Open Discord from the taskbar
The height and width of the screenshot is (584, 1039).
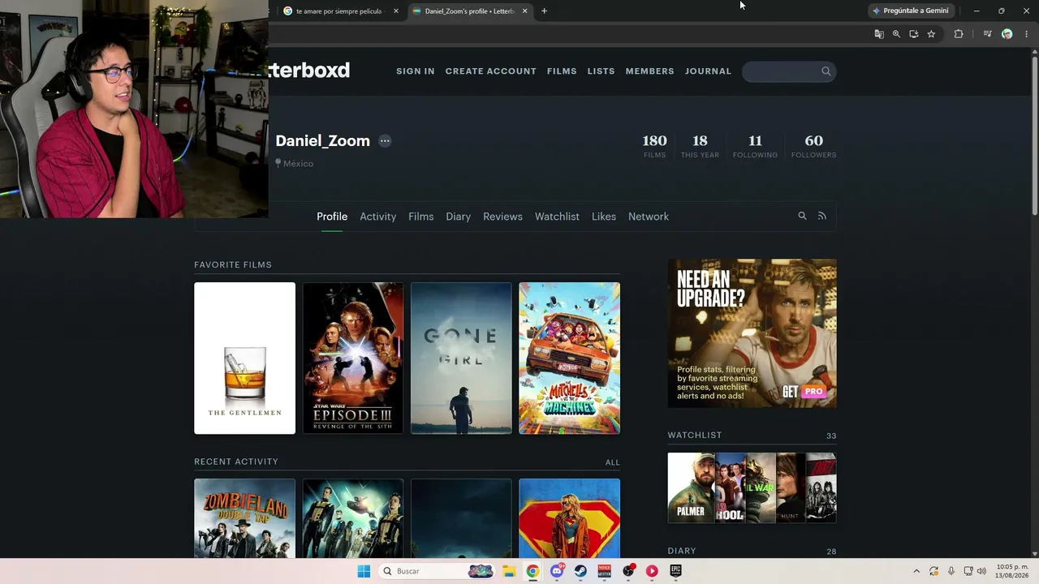click(x=557, y=571)
